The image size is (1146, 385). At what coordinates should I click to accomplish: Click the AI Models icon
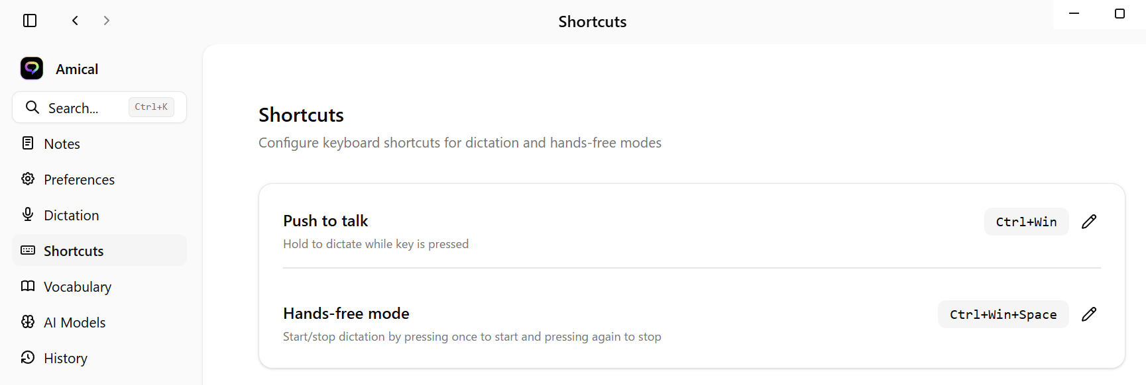(27, 321)
